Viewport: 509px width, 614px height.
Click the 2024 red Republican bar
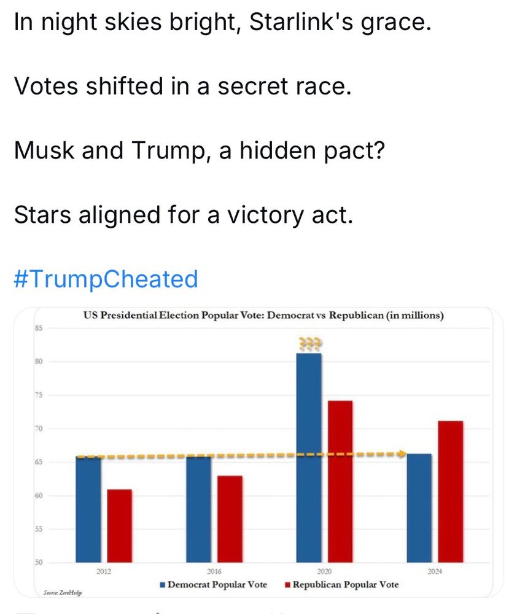[451, 492]
